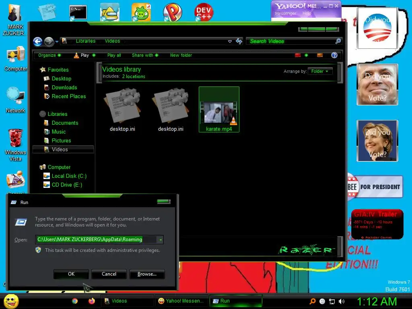This screenshot has width=412, height=309.
Task: Click Computer in the navigation pane
Action: [x=59, y=167]
